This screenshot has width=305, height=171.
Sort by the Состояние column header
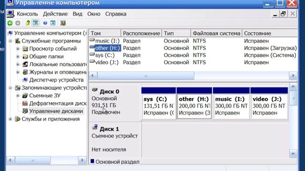tap(270, 33)
